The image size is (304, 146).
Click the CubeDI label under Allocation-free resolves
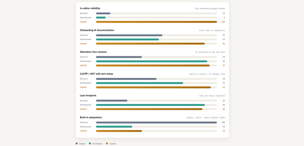point(83,65)
